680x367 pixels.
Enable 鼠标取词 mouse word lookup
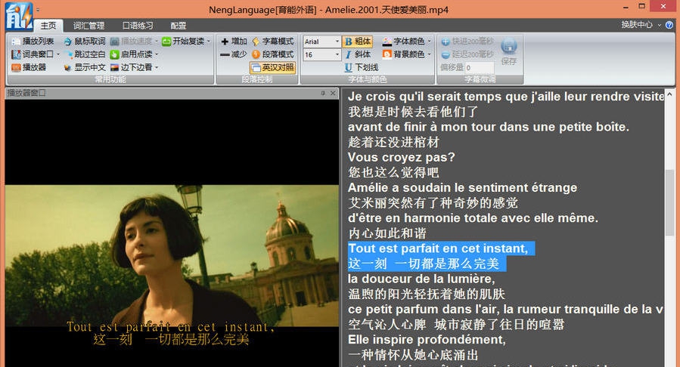85,41
